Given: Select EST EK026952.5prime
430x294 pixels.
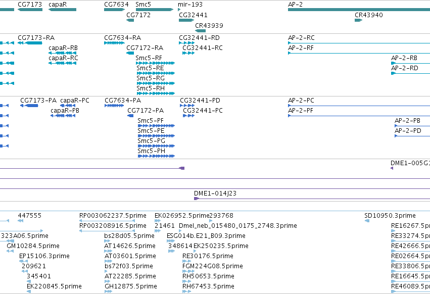Looking at the screenshot, I should (158, 221).
